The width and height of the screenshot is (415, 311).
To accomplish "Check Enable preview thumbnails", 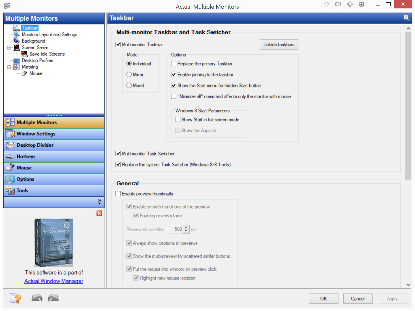I will [118, 194].
